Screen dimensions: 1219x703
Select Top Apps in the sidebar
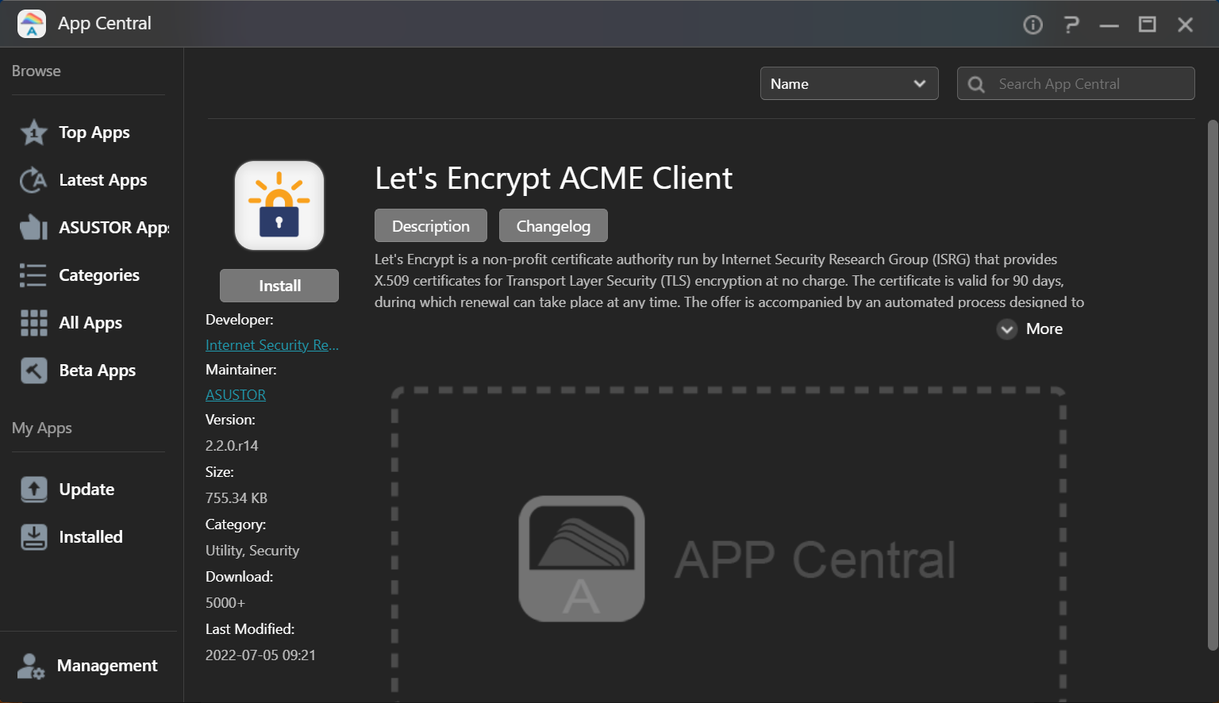pyautogui.click(x=94, y=133)
